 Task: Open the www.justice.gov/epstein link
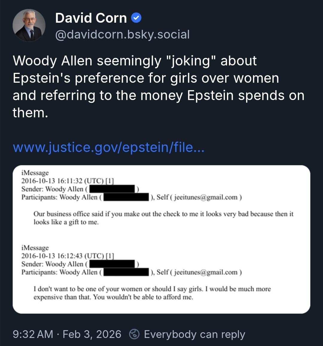[109, 147]
